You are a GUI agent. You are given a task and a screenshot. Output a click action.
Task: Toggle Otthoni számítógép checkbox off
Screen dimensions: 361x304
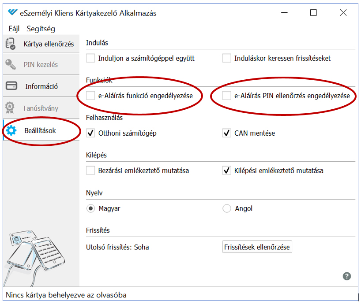[x=91, y=133]
